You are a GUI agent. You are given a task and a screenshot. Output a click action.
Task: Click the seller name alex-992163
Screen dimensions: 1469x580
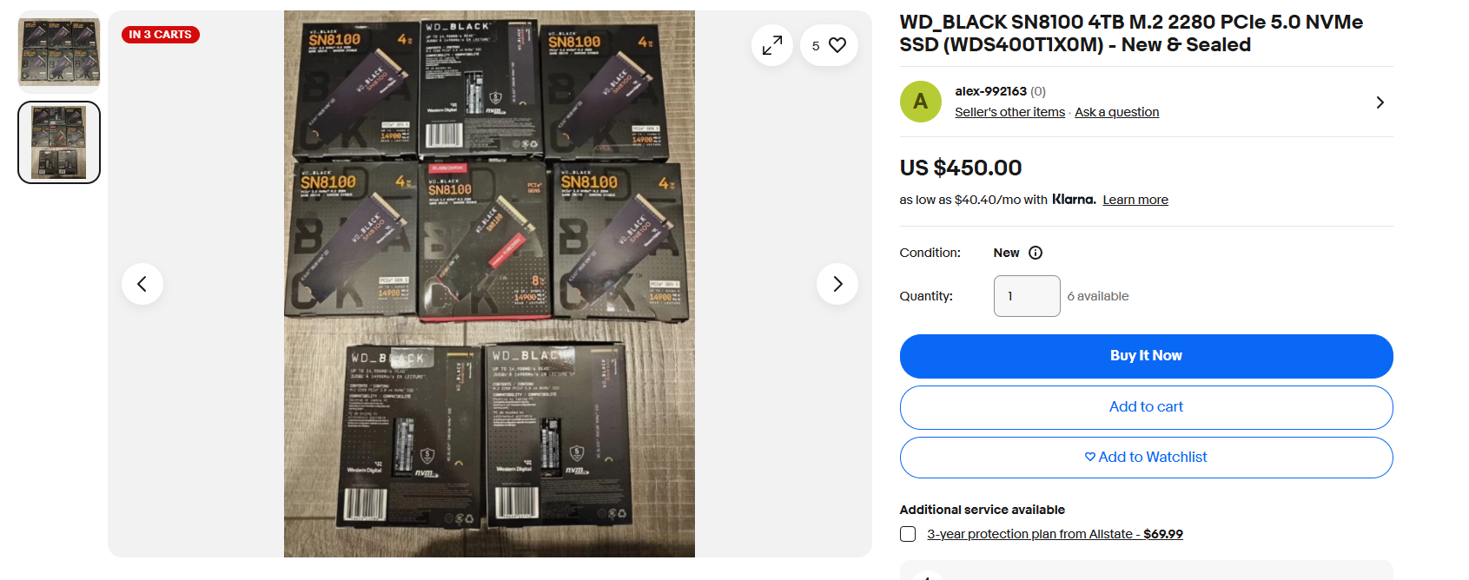(x=990, y=91)
